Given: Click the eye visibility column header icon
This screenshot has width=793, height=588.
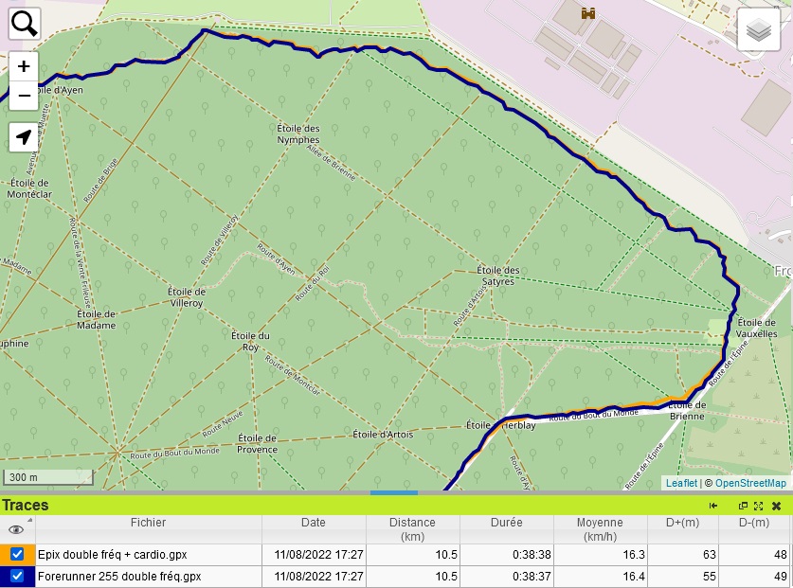Looking at the screenshot, I should (x=15, y=529).
